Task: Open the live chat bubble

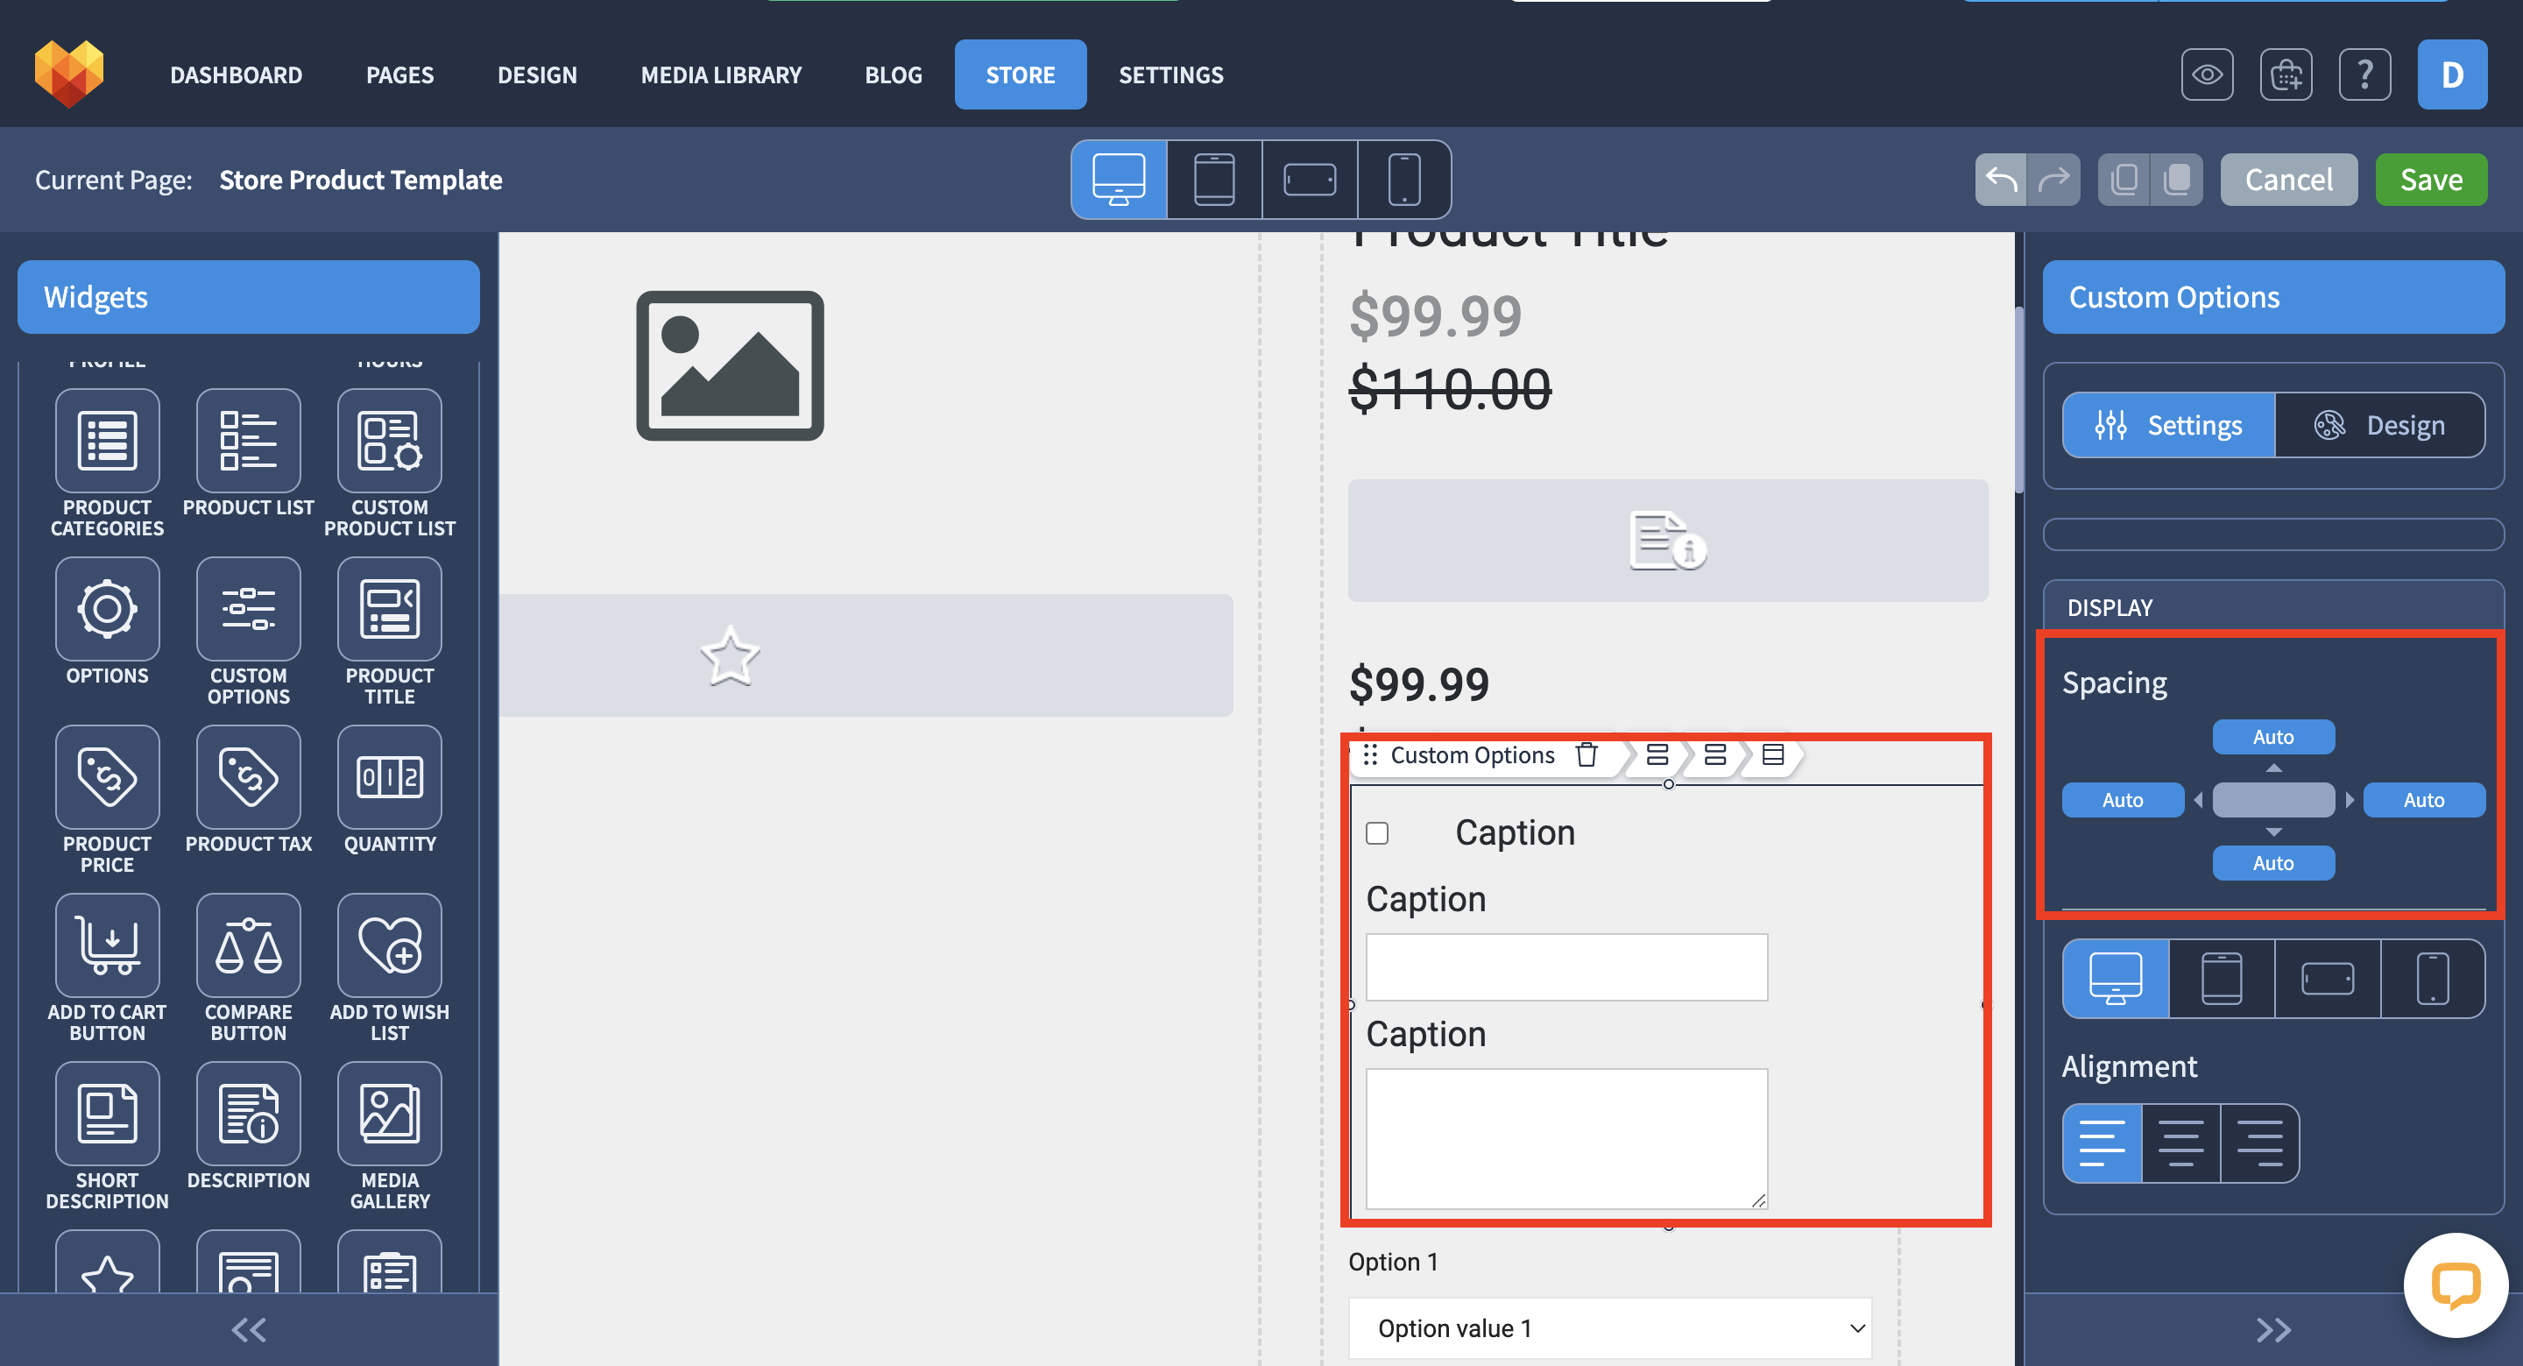Action: click(2455, 1285)
